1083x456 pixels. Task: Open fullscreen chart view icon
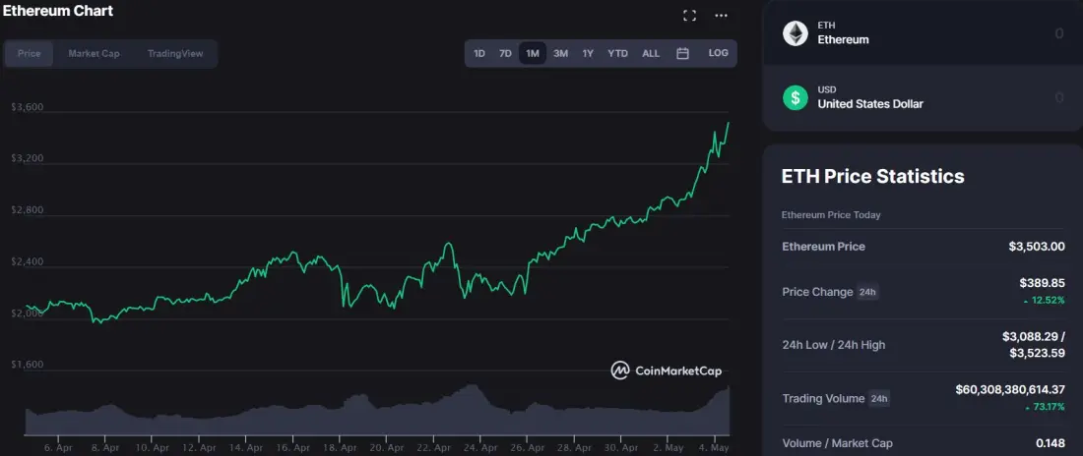[x=689, y=15]
